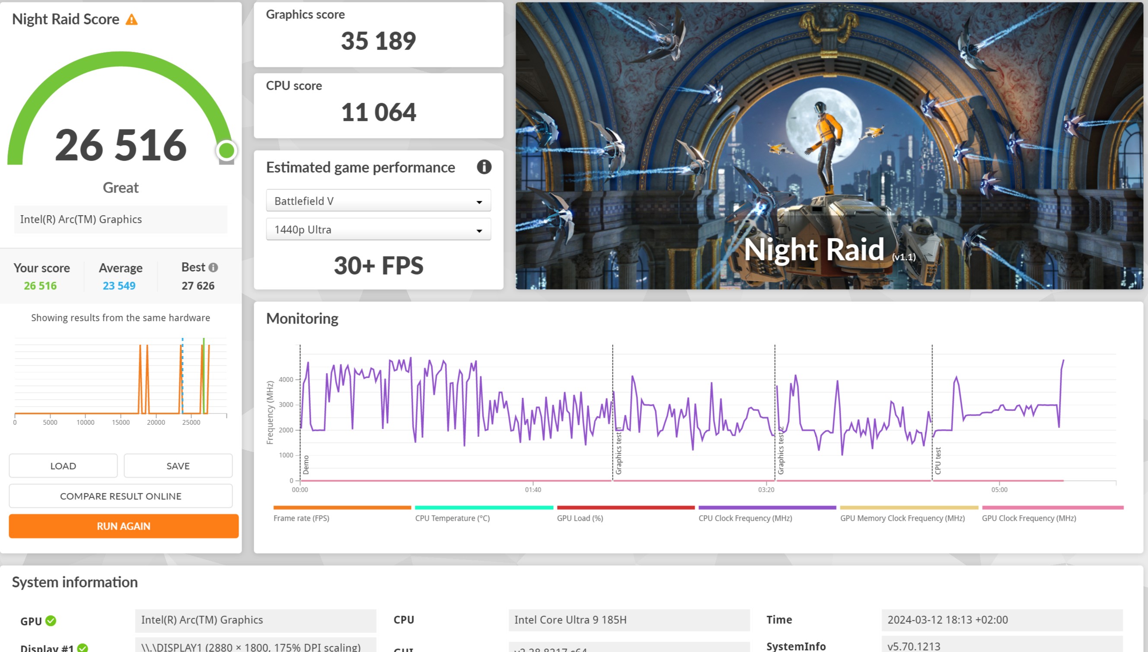Open the Battlefield V game dropdown
The image size is (1148, 652).
point(379,200)
